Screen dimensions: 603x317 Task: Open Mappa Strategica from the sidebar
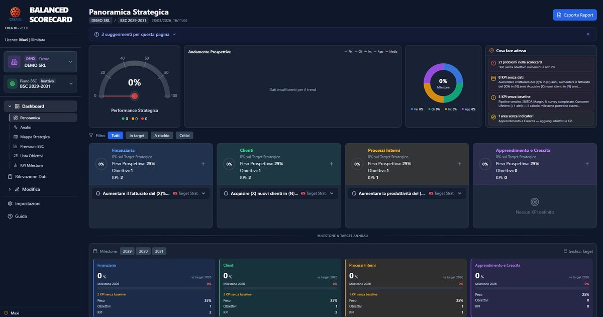16,136
